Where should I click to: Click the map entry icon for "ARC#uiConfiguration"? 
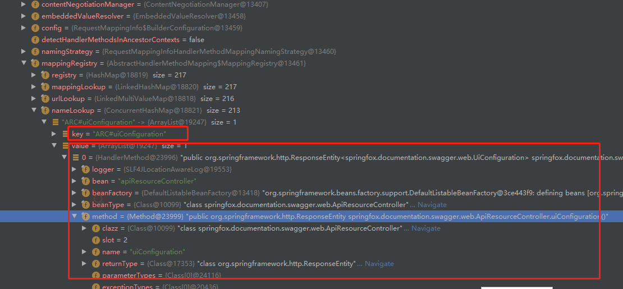55,122
